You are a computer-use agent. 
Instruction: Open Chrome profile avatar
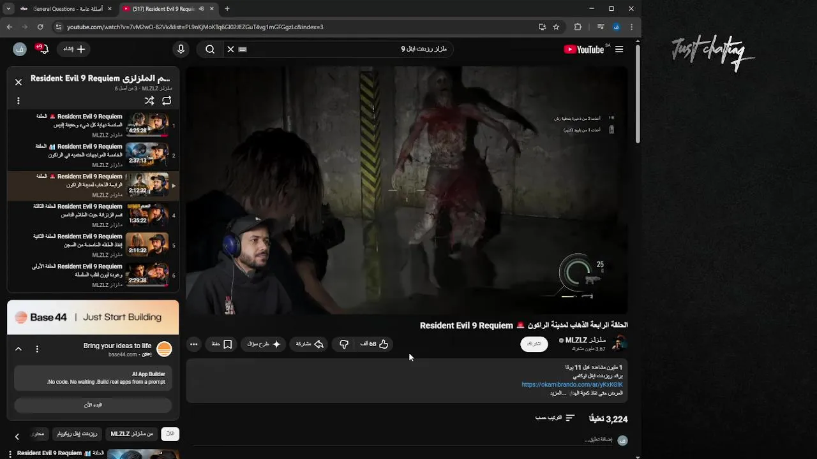616,27
